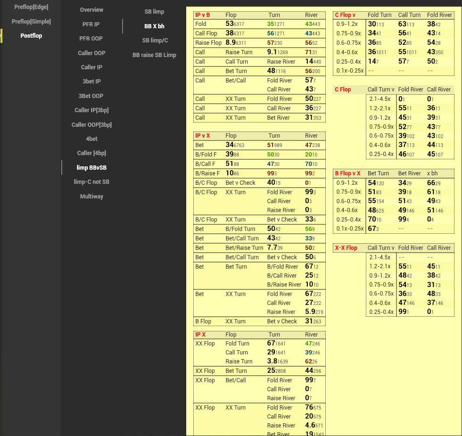The height and width of the screenshot is (436, 462).
Task: Click the B Flop v X table header
Action: pos(348,173)
